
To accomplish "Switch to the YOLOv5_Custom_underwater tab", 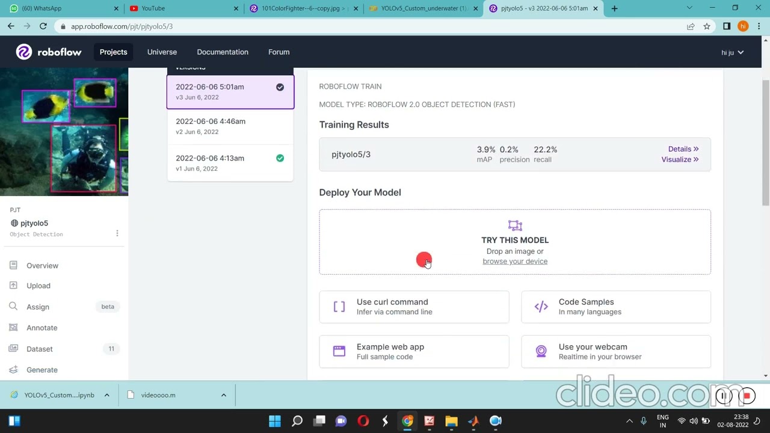I will click(x=422, y=8).
